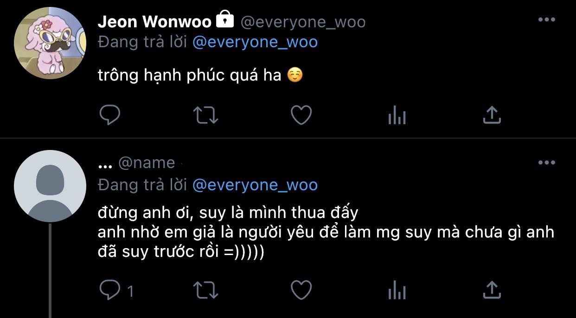Like the "trông hạnh phúc quá ha" tweet
The height and width of the screenshot is (318, 576).
301,115
